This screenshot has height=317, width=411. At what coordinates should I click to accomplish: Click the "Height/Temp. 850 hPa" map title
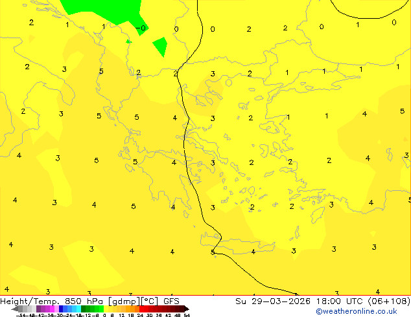pos(51,301)
